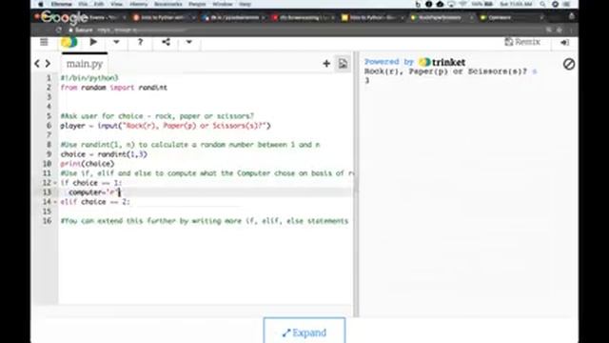Click the browser address bar
609x343 pixels.
click(x=303, y=30)
